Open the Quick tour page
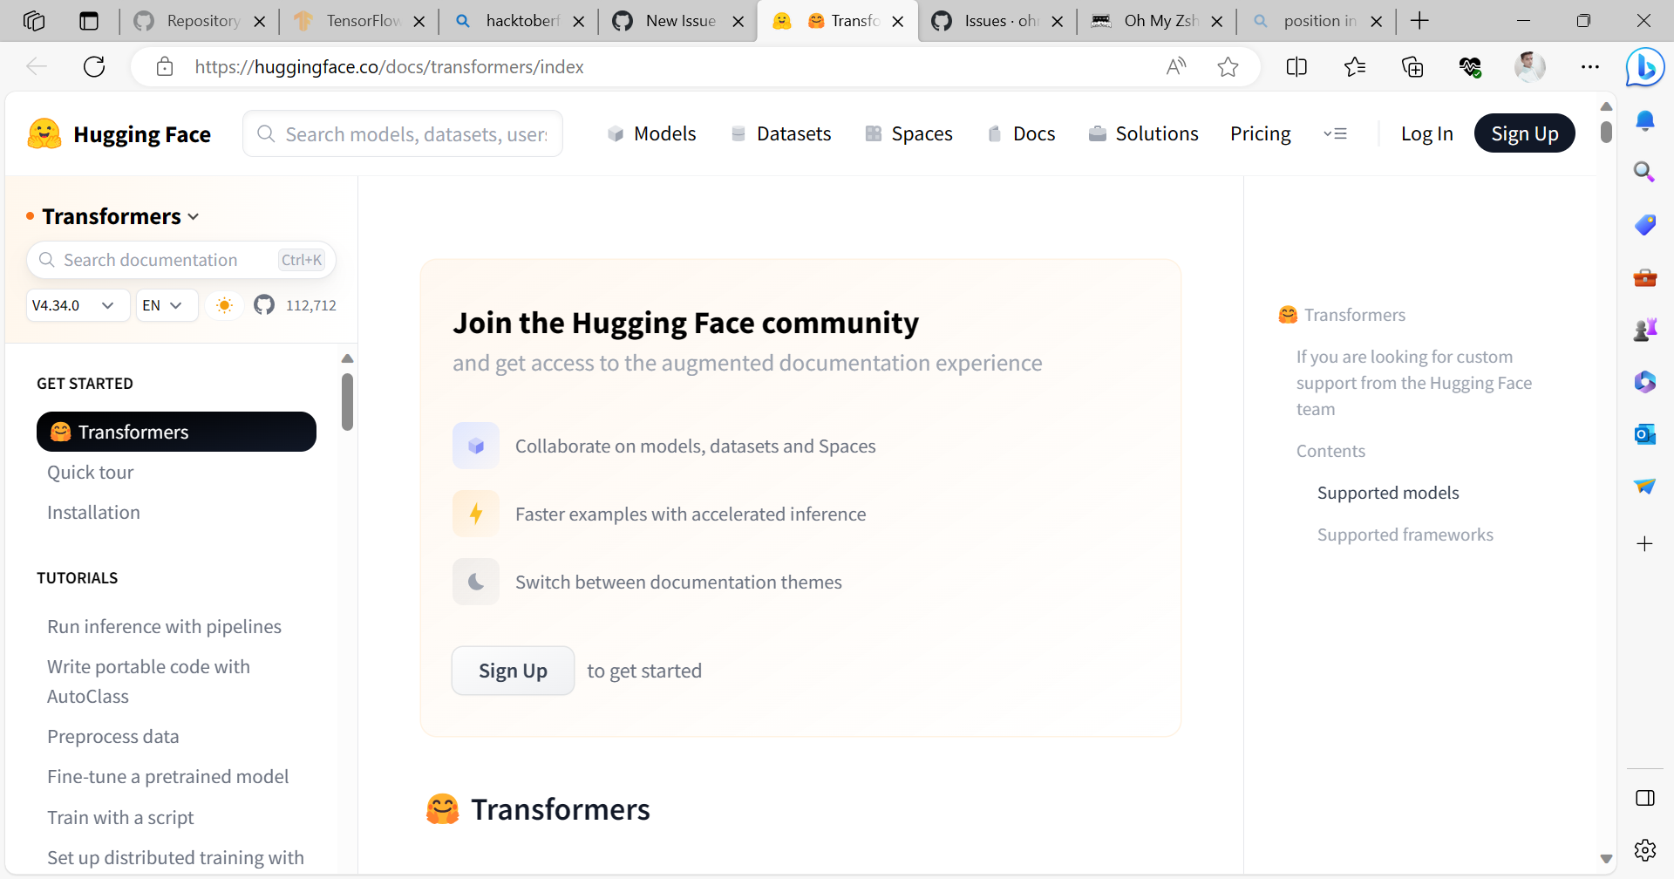Screen dimensions: 1674x879 [90, 472]
